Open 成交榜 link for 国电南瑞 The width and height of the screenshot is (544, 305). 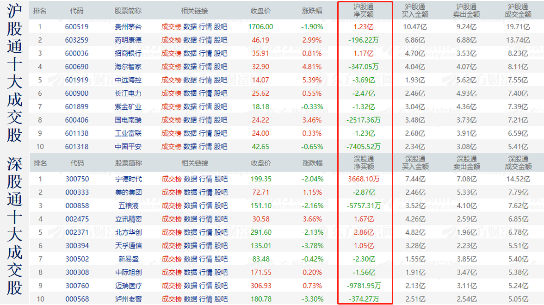click(x=171, y=120)
